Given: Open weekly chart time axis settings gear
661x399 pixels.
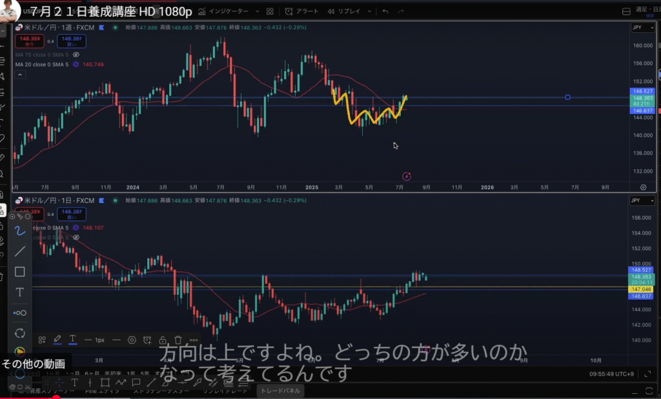Looking at the screenshot, I should [644, 188].
